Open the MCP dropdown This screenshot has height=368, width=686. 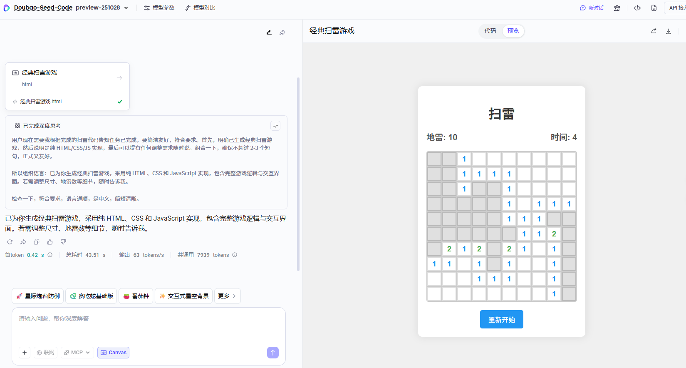pyautogui.click(x=77, y=353)
